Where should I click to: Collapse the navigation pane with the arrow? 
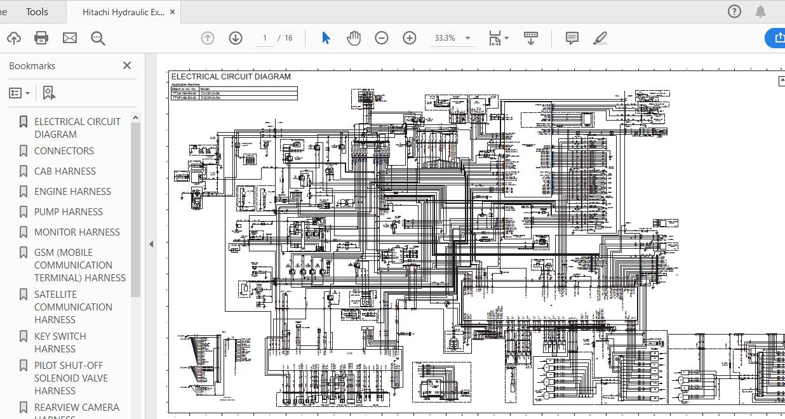point(151,244)
